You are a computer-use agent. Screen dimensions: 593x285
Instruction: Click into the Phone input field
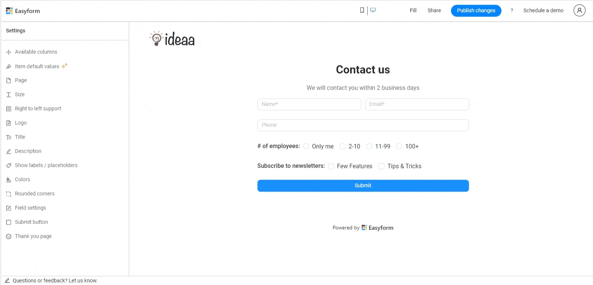pyautogui.click(x=363, y=125)
